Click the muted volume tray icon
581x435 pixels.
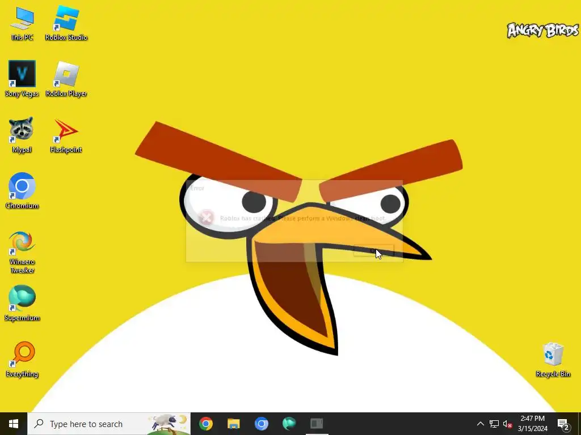point(507,424)
